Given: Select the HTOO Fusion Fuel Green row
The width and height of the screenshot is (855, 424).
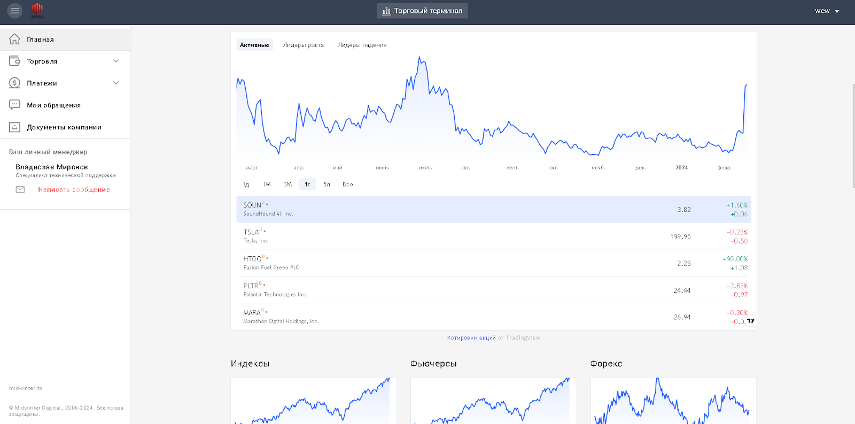Looking at the screenshot, I should [494, 263].
